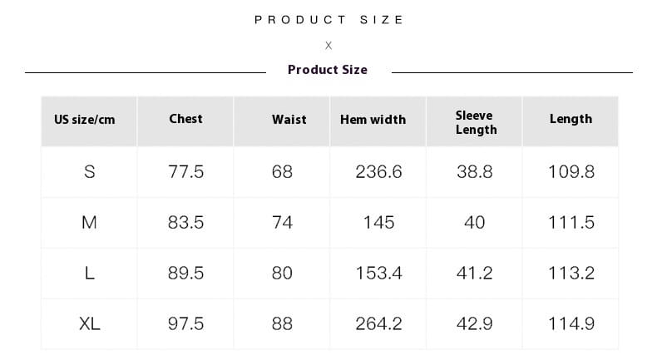Select the 'Sleeve Length' column header
Viewport: 657px width, 360px height.
coord(474,122)
